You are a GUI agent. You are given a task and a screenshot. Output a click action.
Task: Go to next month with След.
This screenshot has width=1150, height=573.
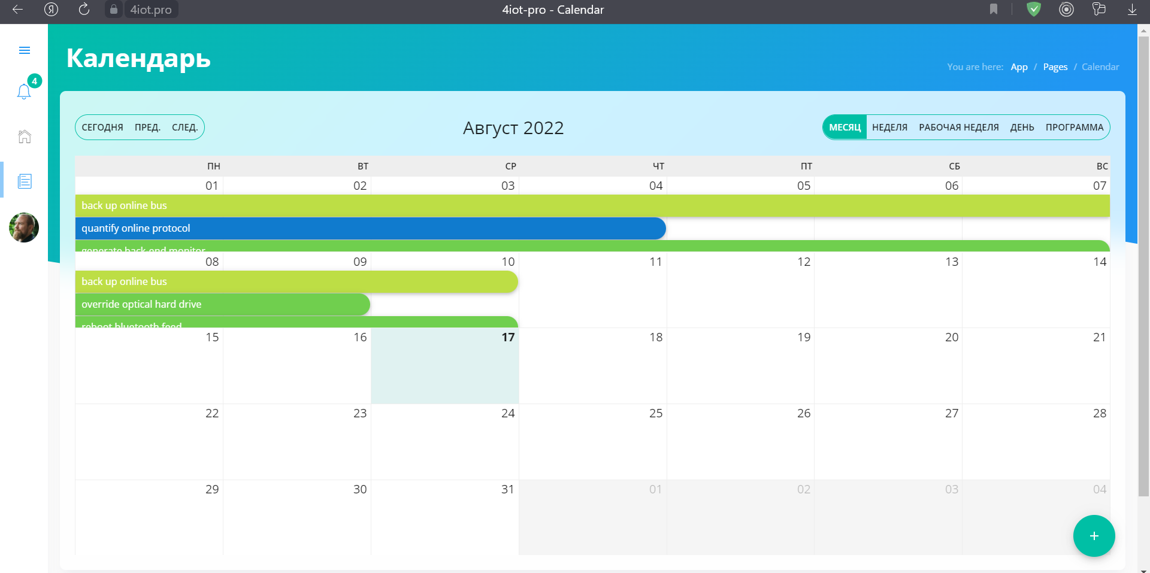(184, 128)
